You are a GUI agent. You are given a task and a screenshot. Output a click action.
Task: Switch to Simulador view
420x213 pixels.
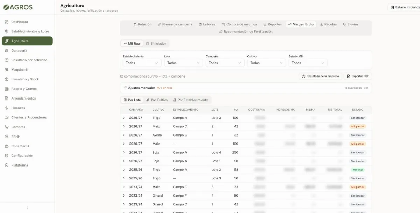pyautogui.click(x=156, y=44)
